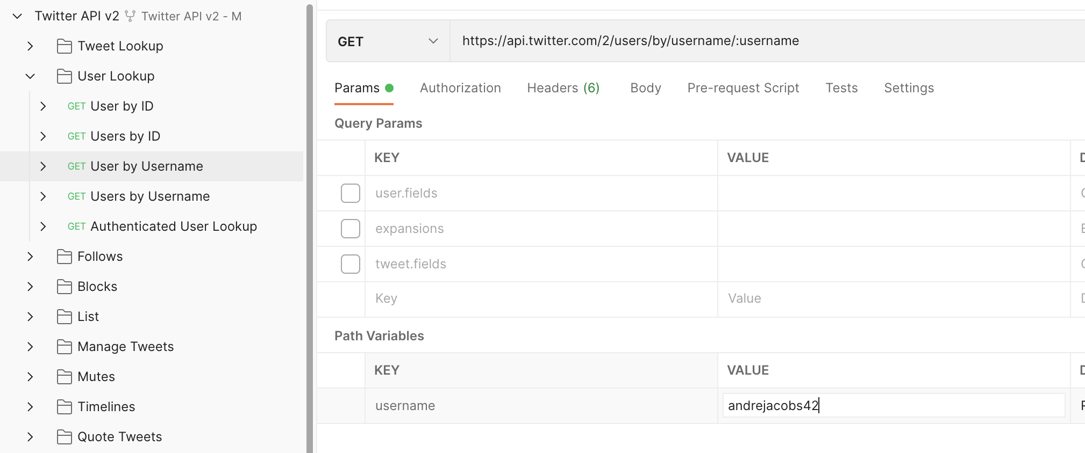Image resolution: width=1085 pixels, height=453 pixels.
Task: Open the Pre-request Script tab
Action: [x=743, y=88]
